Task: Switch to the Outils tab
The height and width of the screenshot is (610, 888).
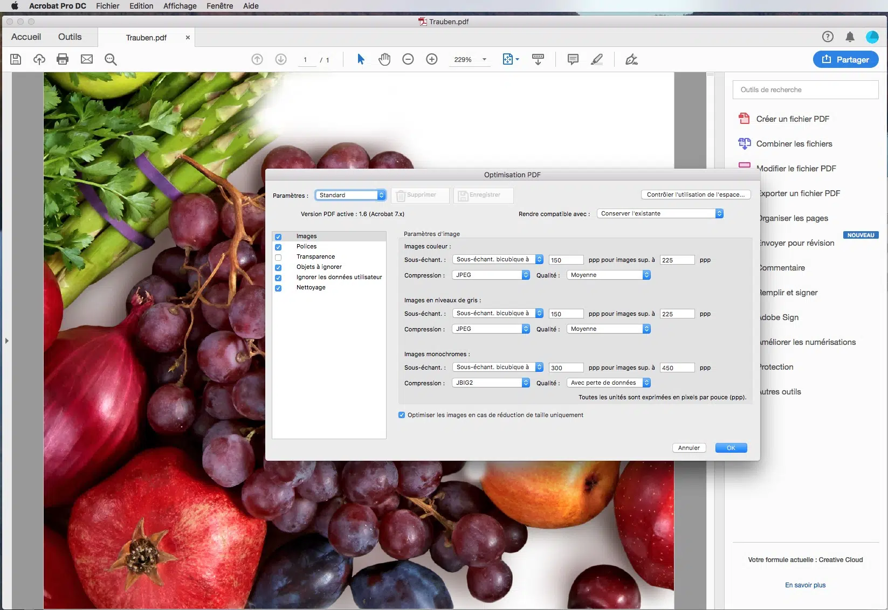Action: [70, 37]
